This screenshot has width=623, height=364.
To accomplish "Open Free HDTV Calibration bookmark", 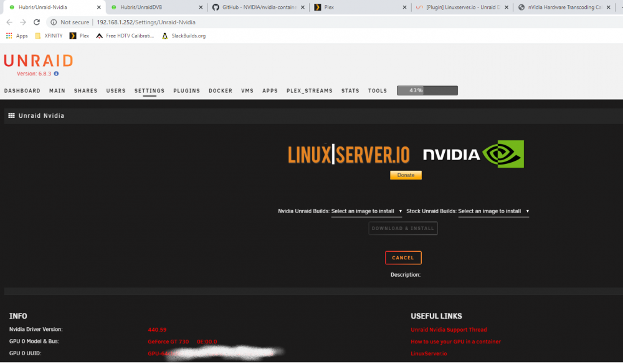I will coord(125,36).
